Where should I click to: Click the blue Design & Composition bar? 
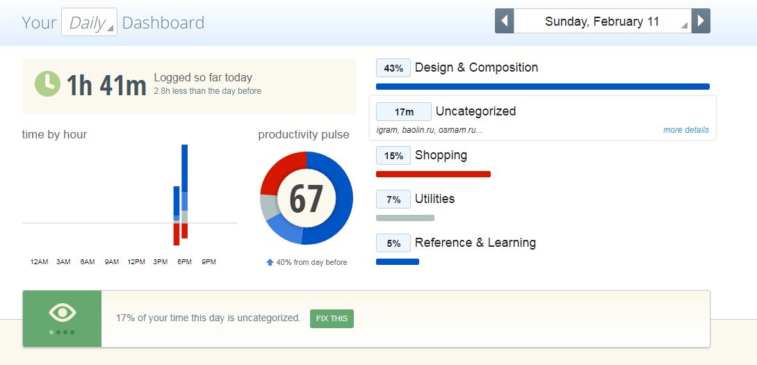coord(542,87)
